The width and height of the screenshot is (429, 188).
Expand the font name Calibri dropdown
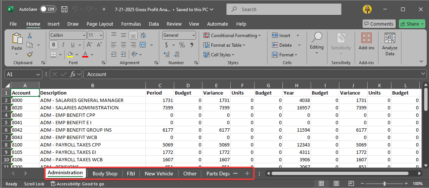(84, 35)
